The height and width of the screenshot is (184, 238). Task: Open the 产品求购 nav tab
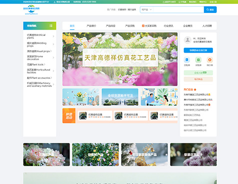[x=130, y=26]
